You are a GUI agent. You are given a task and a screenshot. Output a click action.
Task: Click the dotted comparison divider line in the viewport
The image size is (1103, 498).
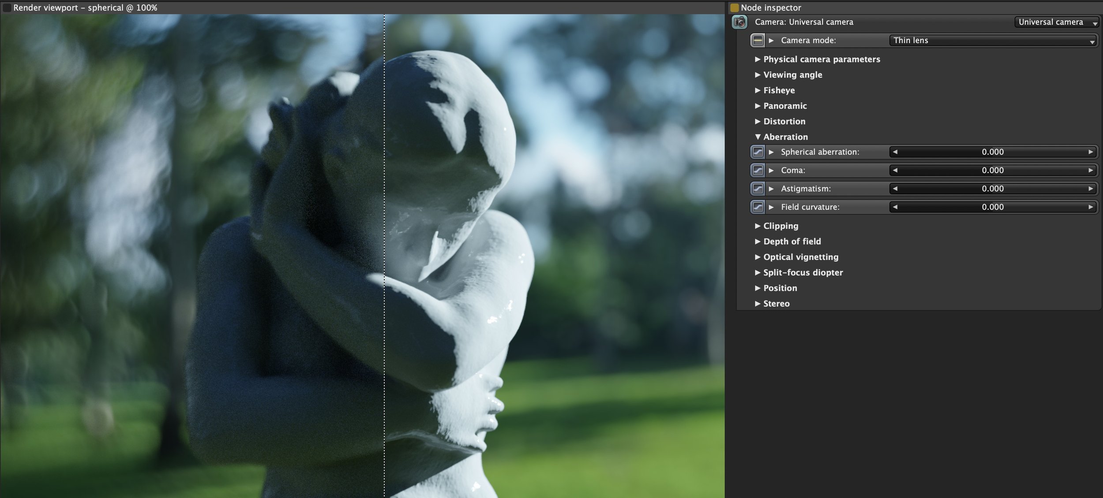tap(384, 256)
